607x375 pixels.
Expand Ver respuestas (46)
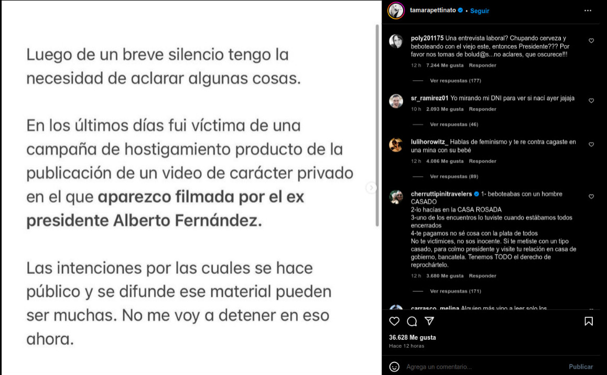click(x=454, y=124)
